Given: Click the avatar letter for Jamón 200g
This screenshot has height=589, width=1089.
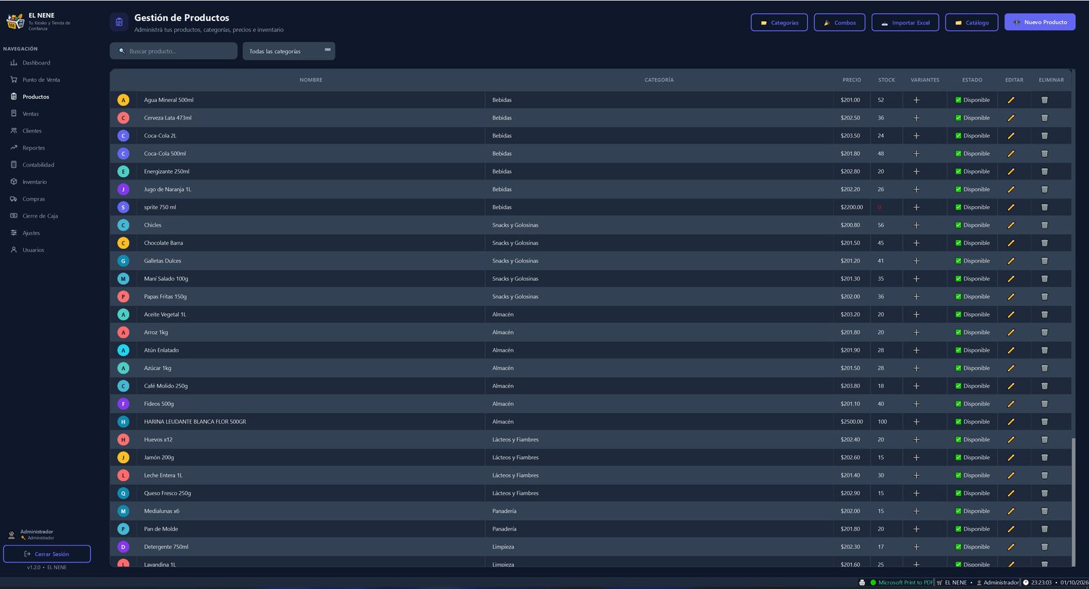Looking at the screenshot, I should (x=123, y=458).
